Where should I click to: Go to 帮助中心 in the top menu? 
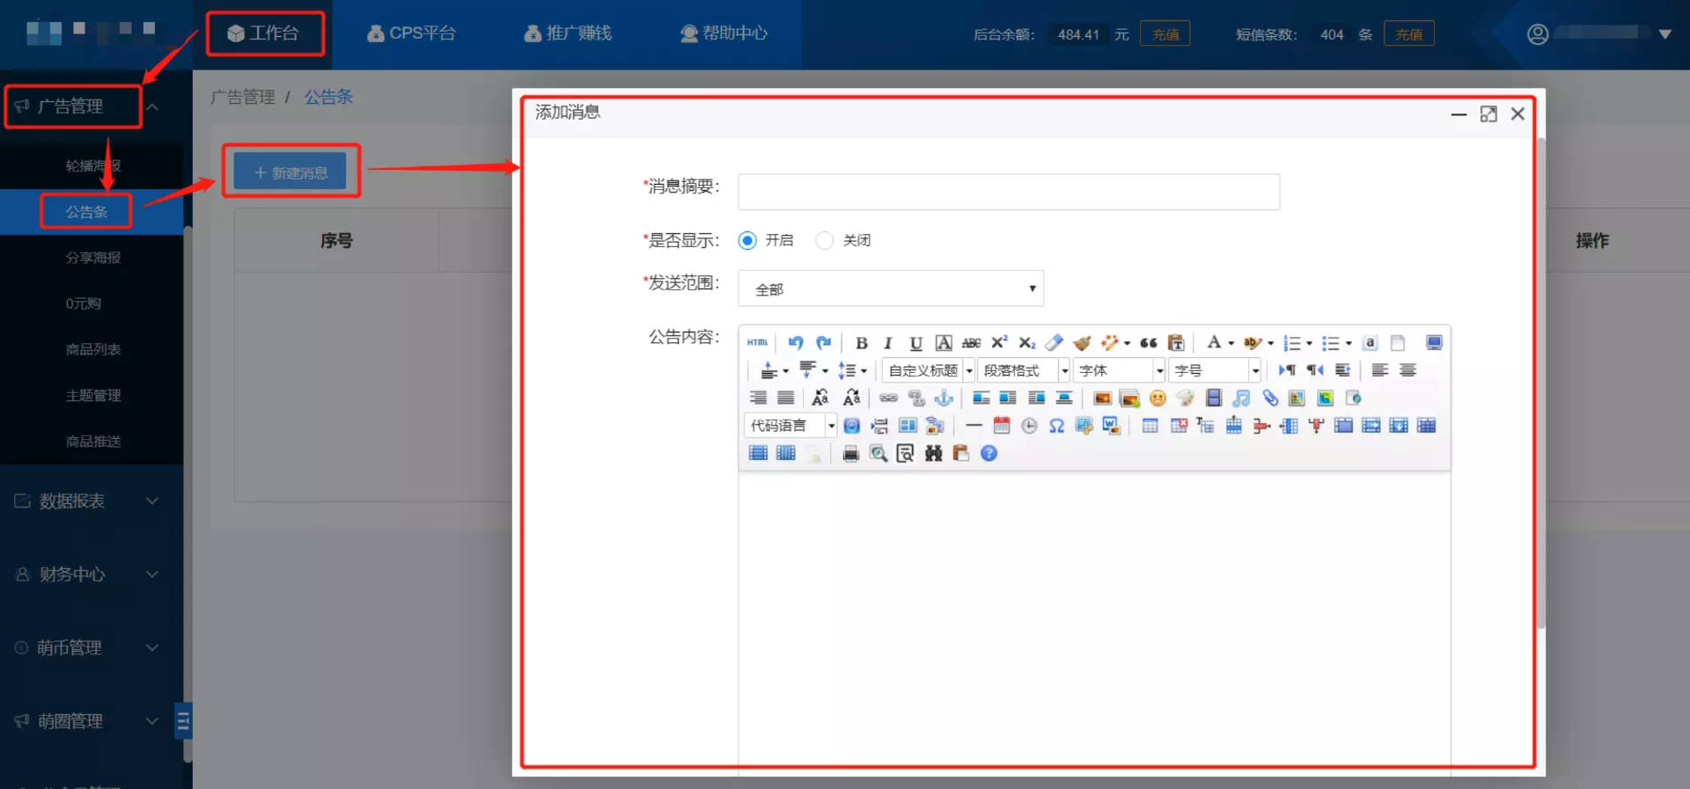[x=724, y=33]
